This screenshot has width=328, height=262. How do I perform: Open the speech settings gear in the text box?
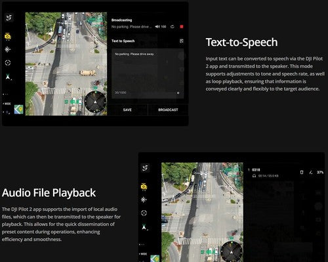coord(178,93)
